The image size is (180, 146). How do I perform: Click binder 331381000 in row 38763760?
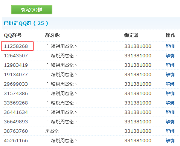tap(138, 131)
